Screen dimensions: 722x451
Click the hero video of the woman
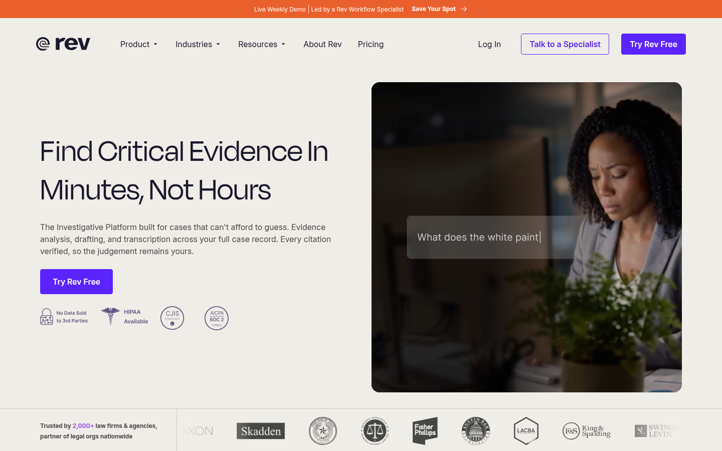click(x=526, y=237)
